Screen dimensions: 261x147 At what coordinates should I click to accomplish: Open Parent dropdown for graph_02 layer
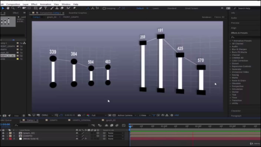pyautogui.click(x=116, y=133)
